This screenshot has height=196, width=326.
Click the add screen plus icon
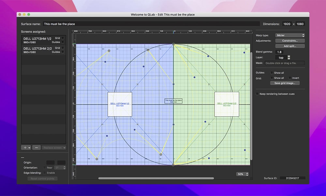[x=25, y=148]
